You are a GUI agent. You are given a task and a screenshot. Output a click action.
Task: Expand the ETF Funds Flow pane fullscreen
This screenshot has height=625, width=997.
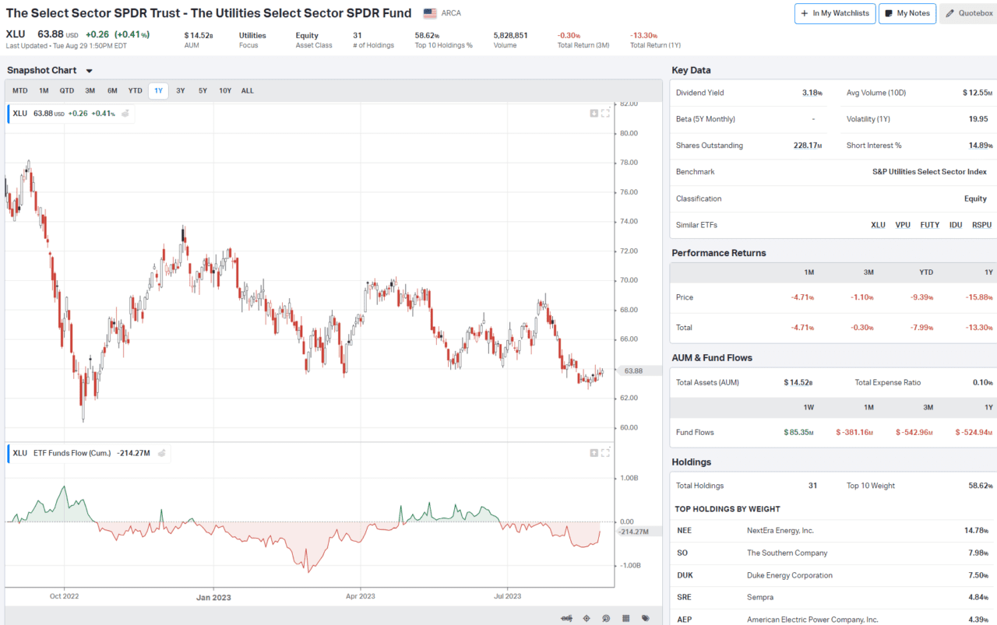click(605, 453)
